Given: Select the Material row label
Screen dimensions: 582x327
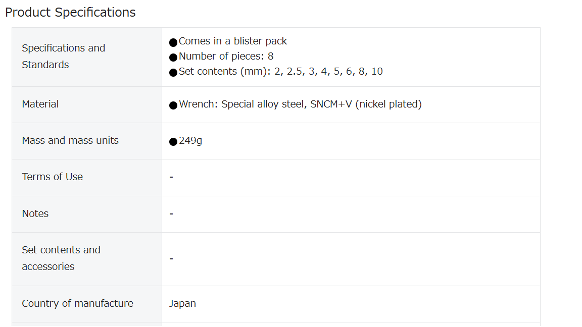Looking at the screenshot, I should [40, 104].
